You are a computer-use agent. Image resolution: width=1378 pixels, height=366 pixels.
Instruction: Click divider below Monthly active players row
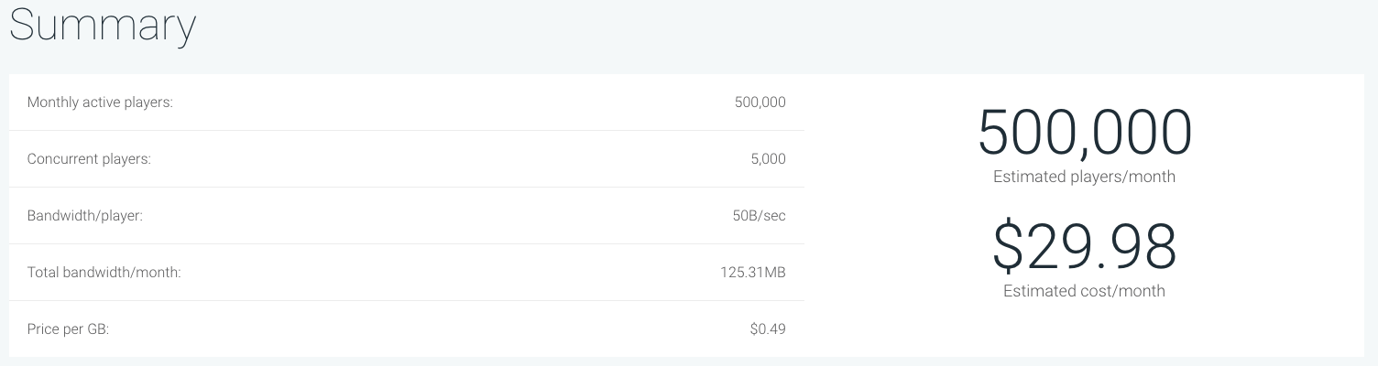(407, 131)
